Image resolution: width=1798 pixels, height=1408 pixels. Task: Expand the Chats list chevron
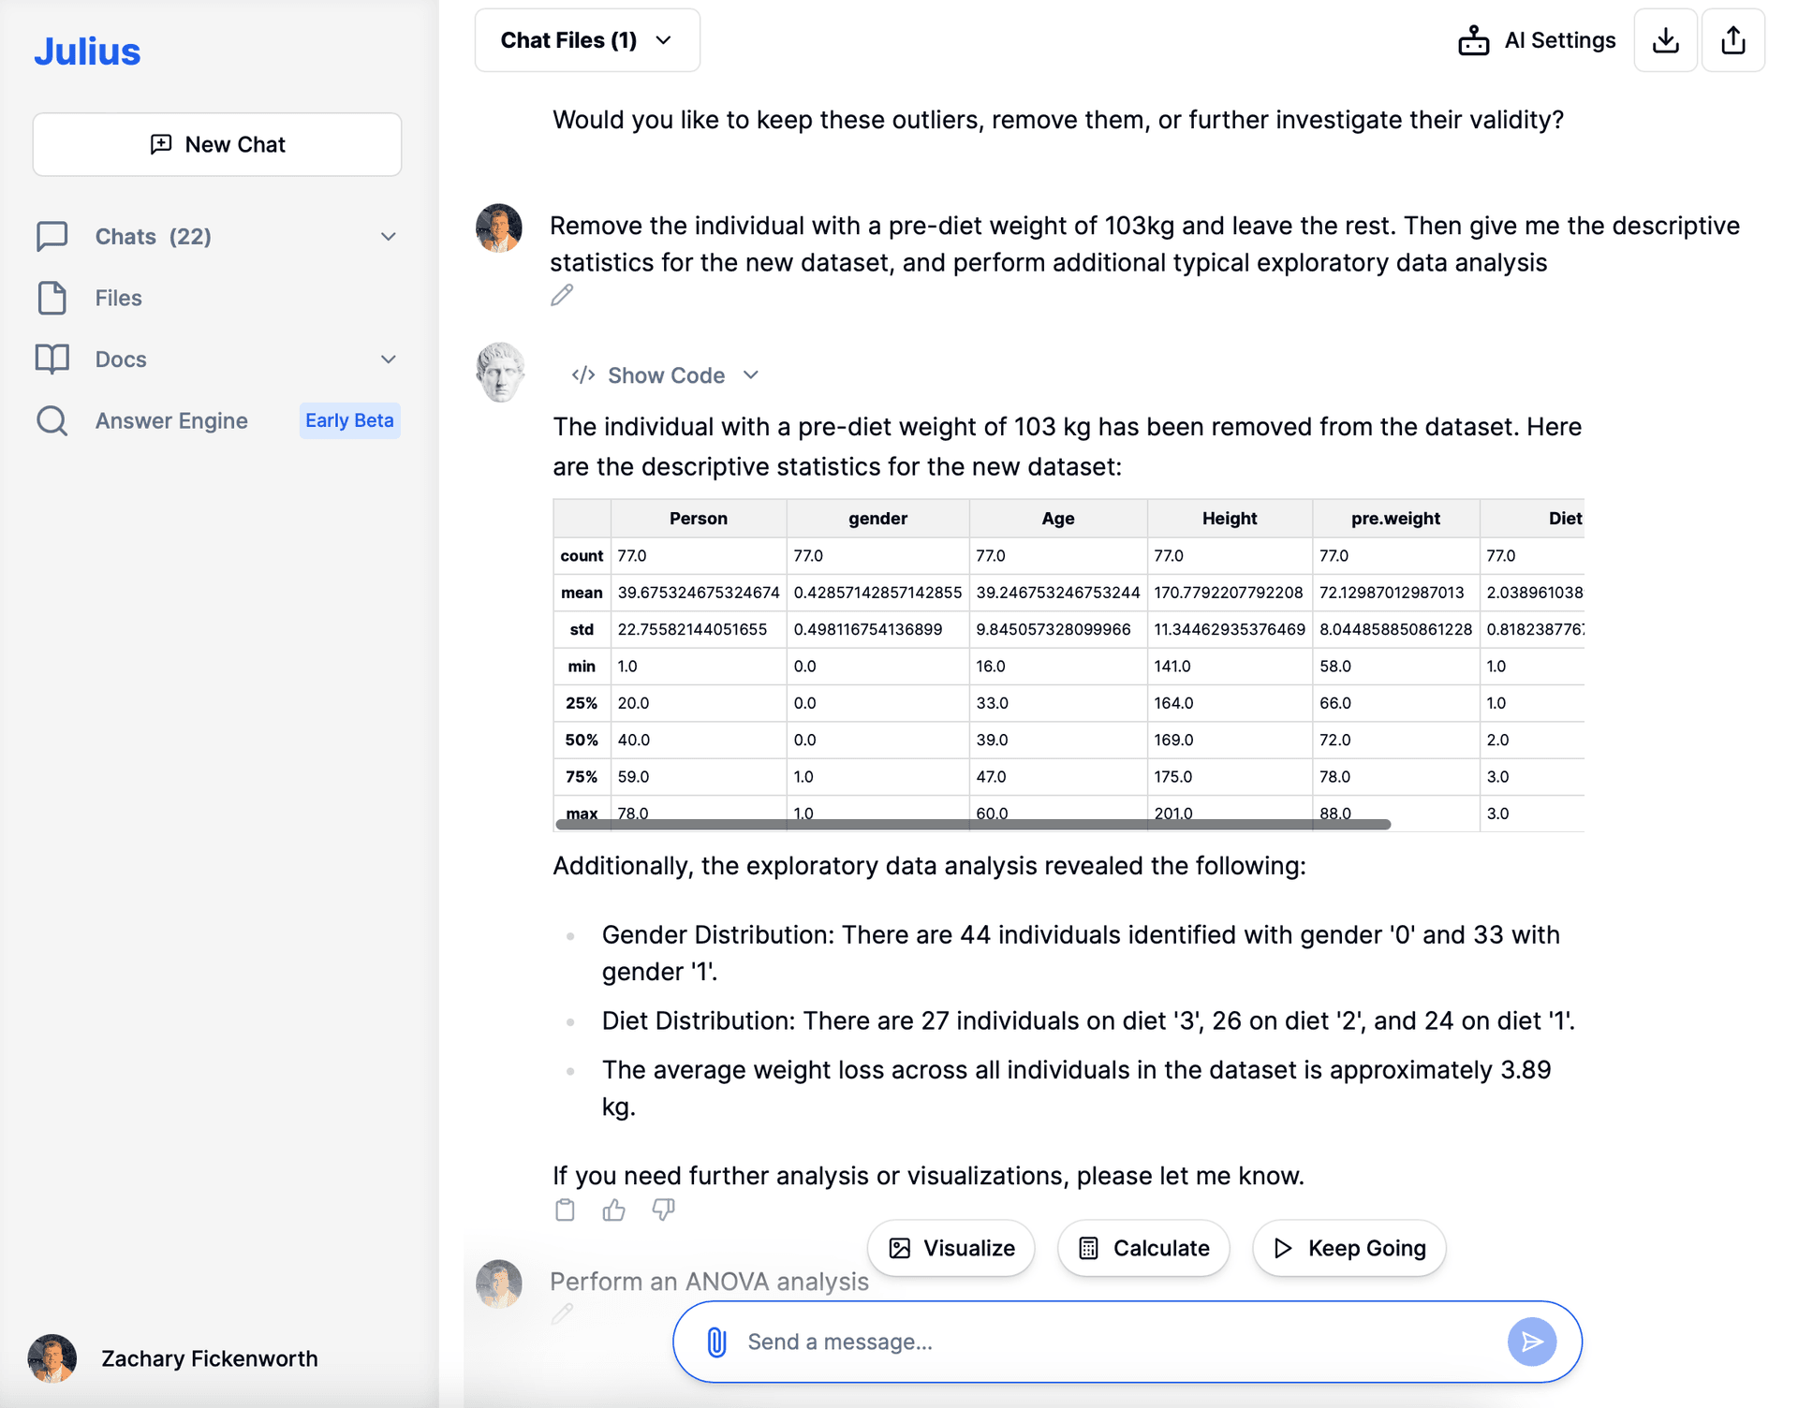point(389,237)
